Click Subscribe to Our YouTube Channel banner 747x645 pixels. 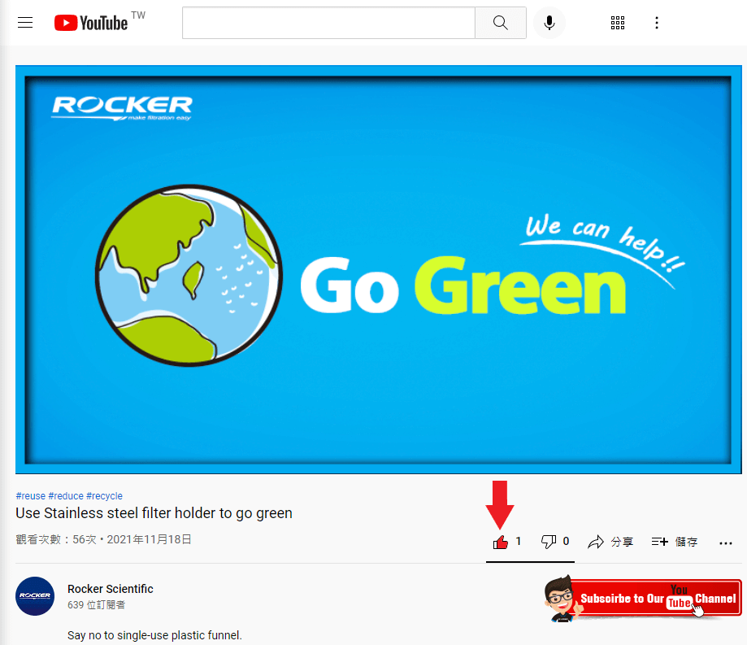pyautogui.click(x=643, y=599)
